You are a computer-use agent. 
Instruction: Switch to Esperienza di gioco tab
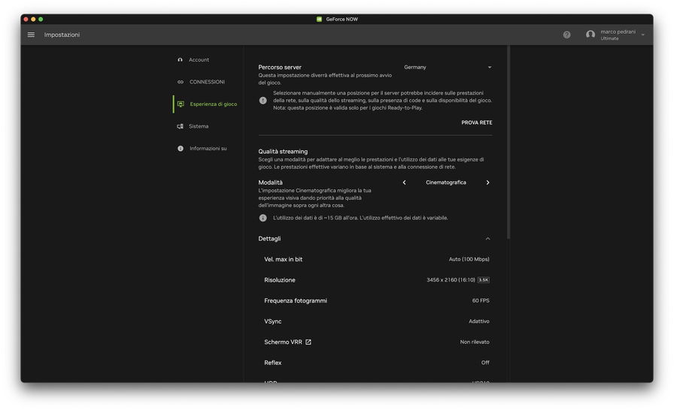click(x=212, y=104)
